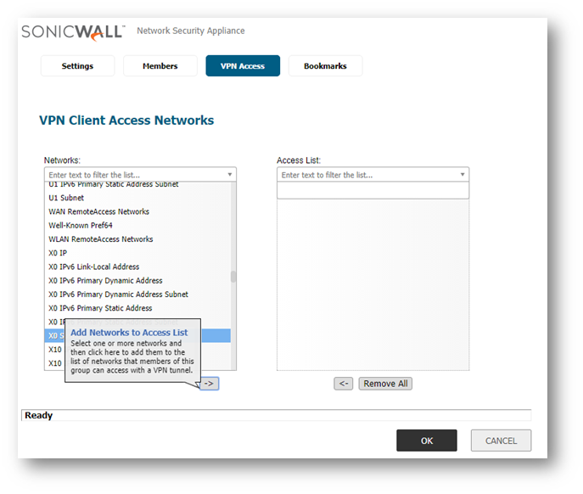Select WAN RemoteAccess Networks in list
The height and width of the screenshot is (494, 583).
(x=98, y=212)
